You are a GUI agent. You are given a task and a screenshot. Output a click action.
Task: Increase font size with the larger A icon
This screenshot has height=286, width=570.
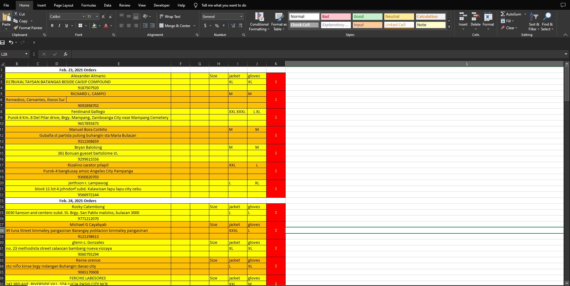(103, 17)
